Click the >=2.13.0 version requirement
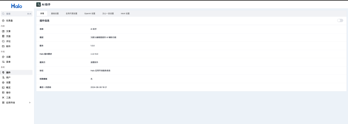The height and width of the screenshot is (124, 348). coord(94,54)
